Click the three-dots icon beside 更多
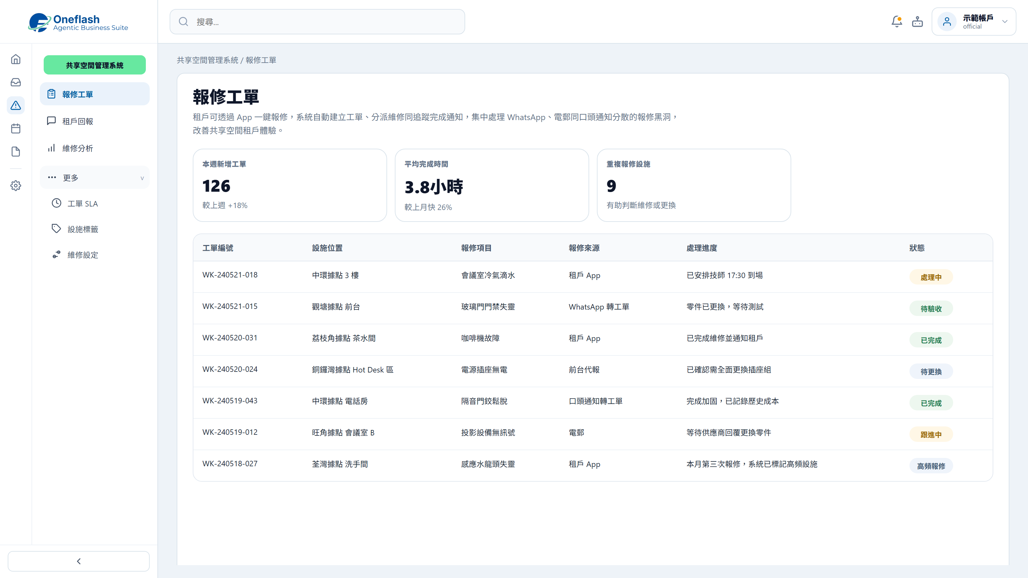This screenshot has width=1028, height=578. 52,177
